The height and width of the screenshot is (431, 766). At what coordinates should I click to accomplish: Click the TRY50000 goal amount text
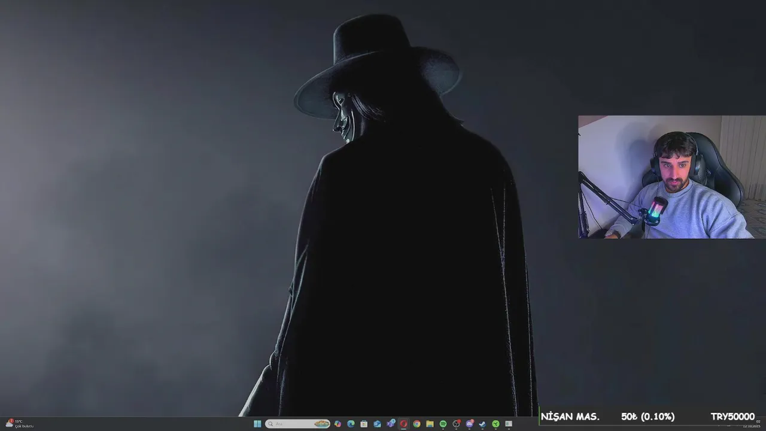[x=732, y=417]
